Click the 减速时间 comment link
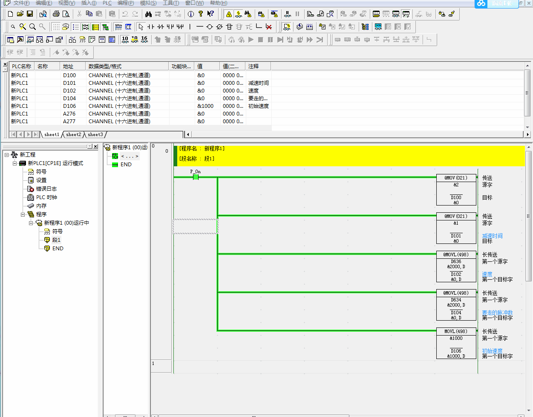Image resolution: width=533 pixels, height=417 pixels. 492,236
